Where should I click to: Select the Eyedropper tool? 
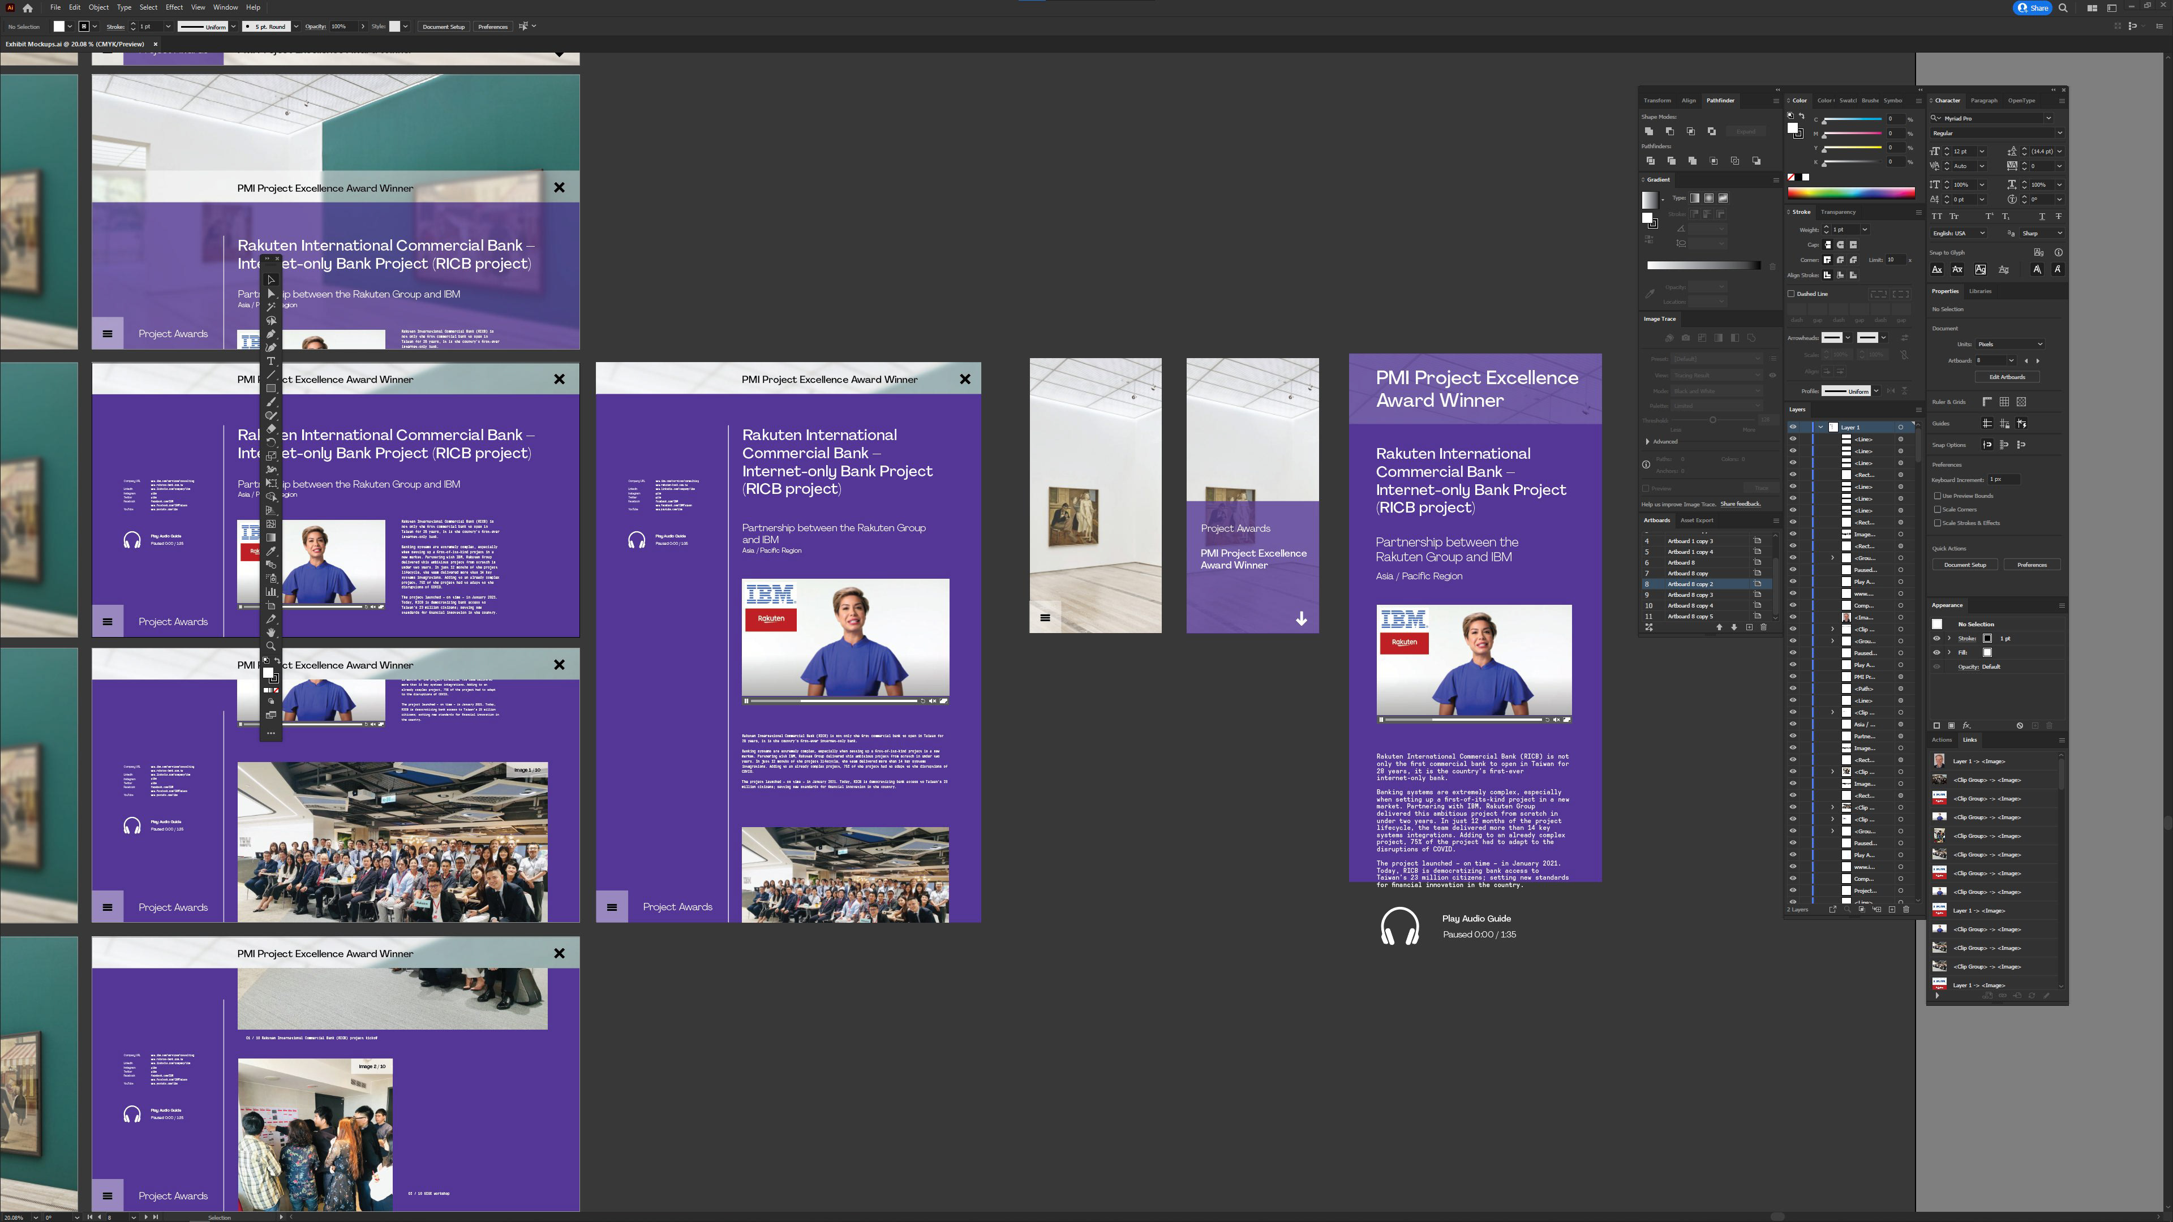click(271, 550)
